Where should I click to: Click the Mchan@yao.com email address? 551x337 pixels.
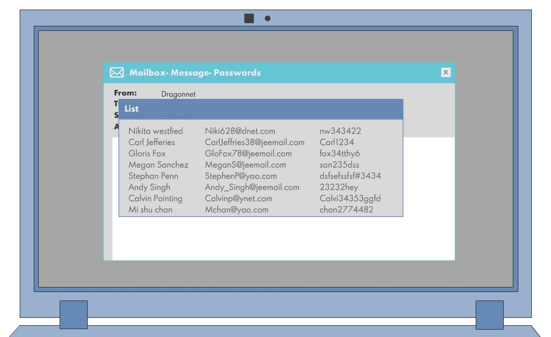[237, 210]
